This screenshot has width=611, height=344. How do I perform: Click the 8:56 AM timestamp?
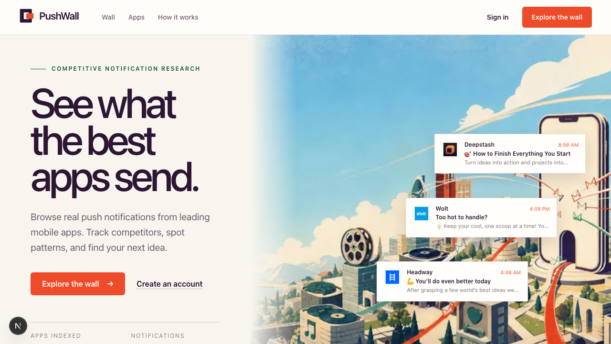[569, 145]
